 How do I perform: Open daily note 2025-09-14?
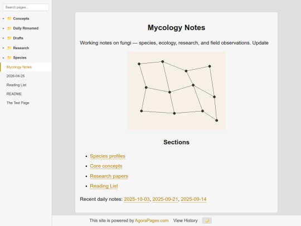pyautogui.click(x=193, y=199)
